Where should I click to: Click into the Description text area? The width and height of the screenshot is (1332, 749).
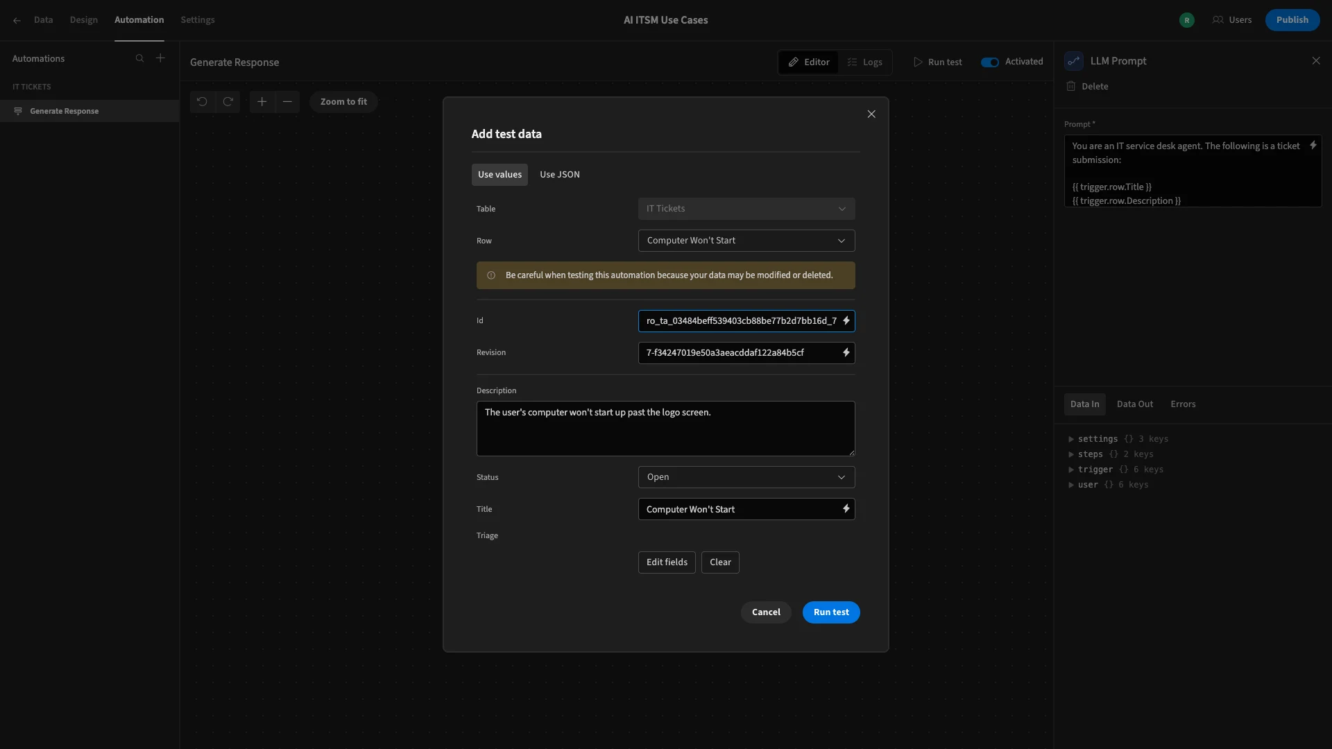(x=666, y=429)
